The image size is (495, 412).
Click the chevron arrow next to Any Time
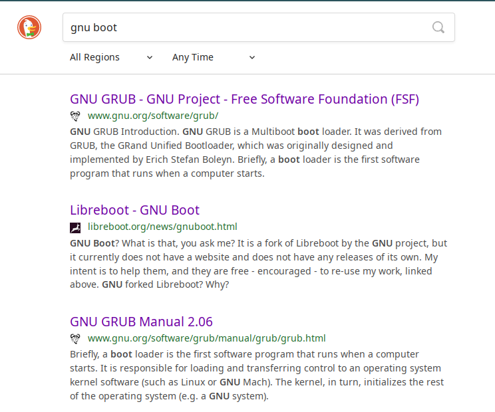point(252,58)
